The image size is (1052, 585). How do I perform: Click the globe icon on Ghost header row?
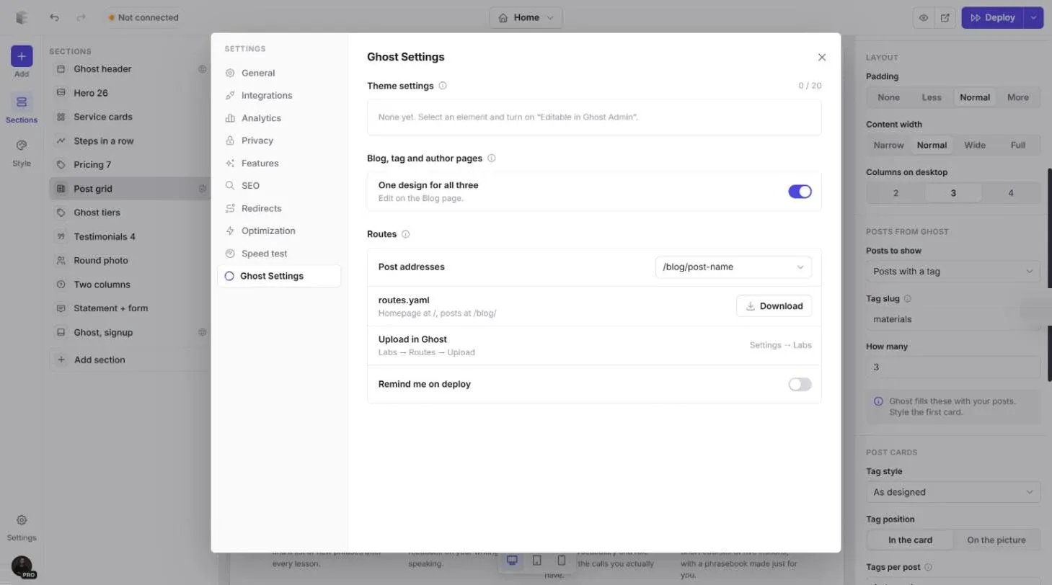[x=203, y=69]
